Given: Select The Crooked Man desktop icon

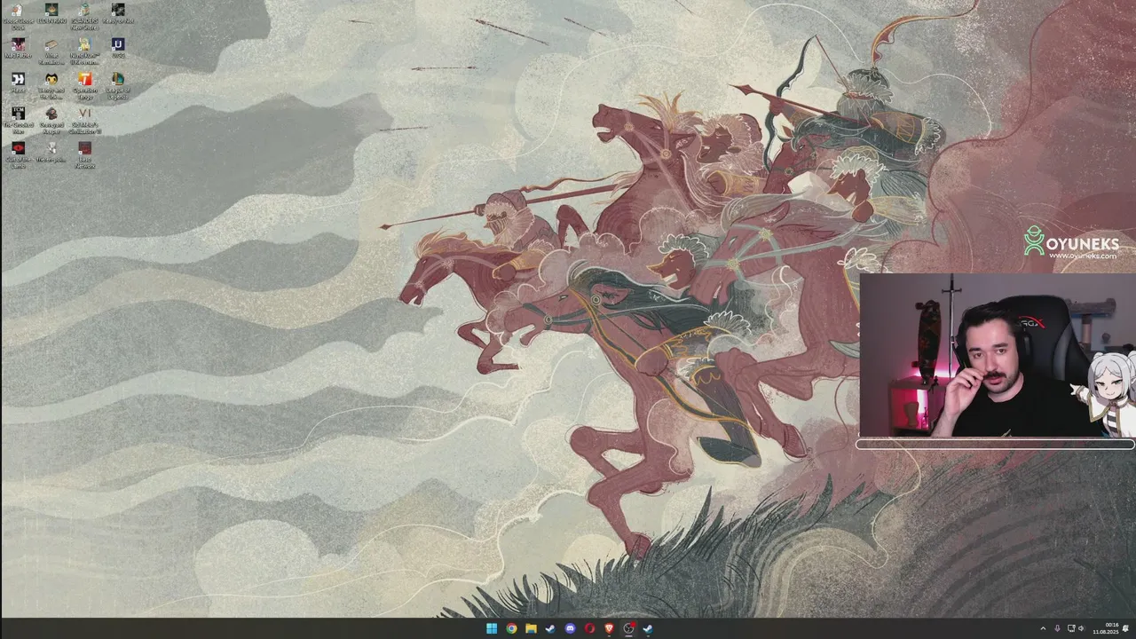Looking at the screenshot, I should click(x=18, y=120).
